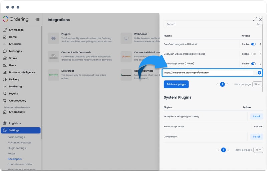The image size is (267, 171).
Task: Select Settings in the sidebar
Action: click(21, 130)
